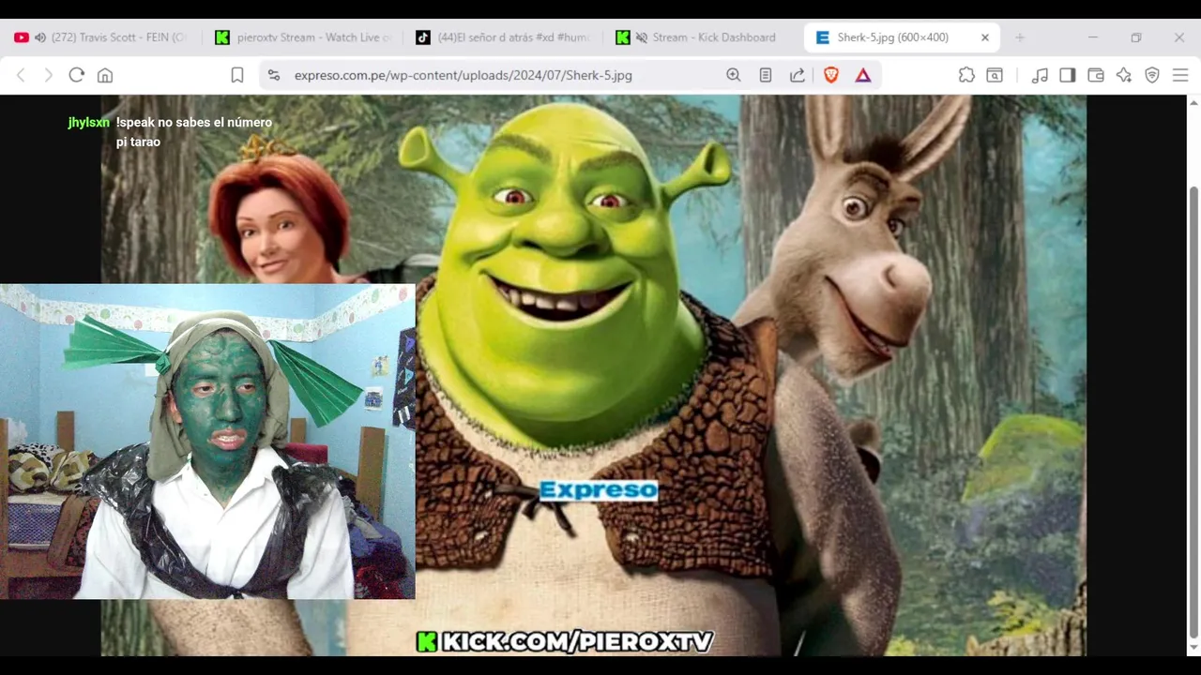1201x675 pixels.
Task: Switch to the Stream Kick Dashboard tab
Action: point(704,37)
